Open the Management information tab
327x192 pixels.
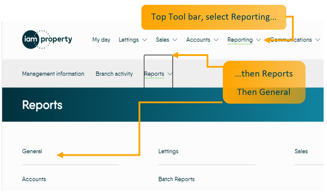(x=53, y=74)
